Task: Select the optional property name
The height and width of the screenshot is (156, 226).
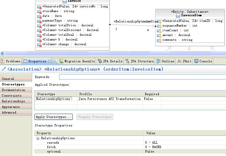Action: click(54, 151)
